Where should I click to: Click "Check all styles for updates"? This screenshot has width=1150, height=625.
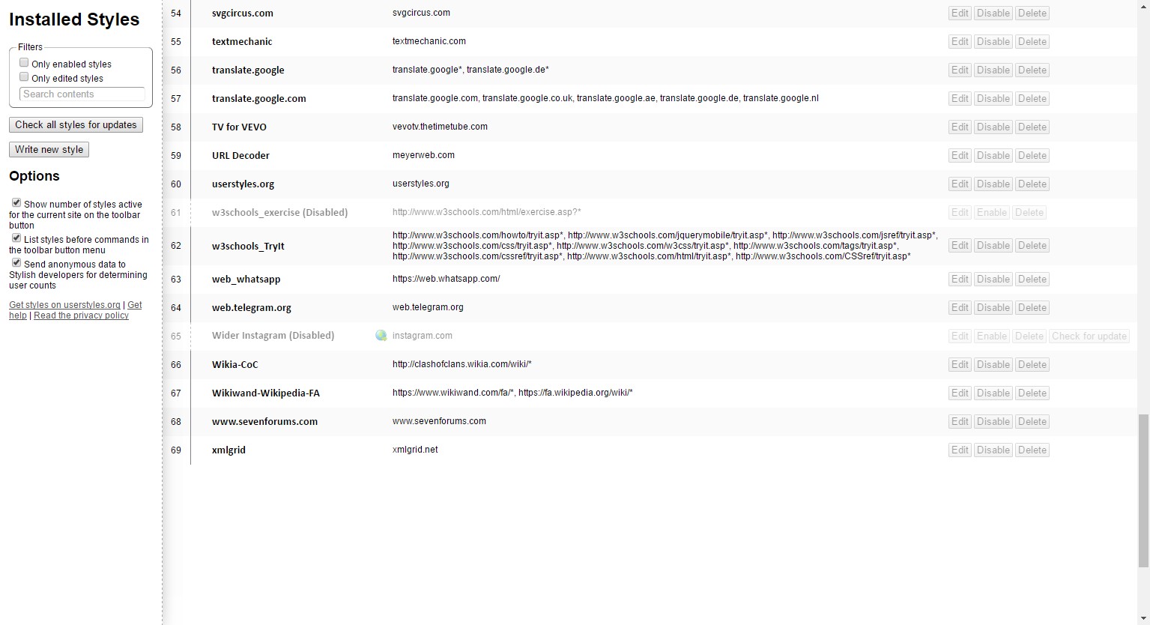tap(75, 124)
